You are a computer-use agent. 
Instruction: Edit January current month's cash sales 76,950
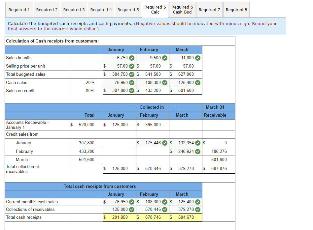click(x=120, y=202)
